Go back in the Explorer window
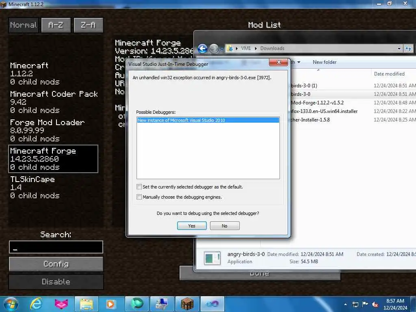This screenshot has height=312, width=416. point(202,49)
